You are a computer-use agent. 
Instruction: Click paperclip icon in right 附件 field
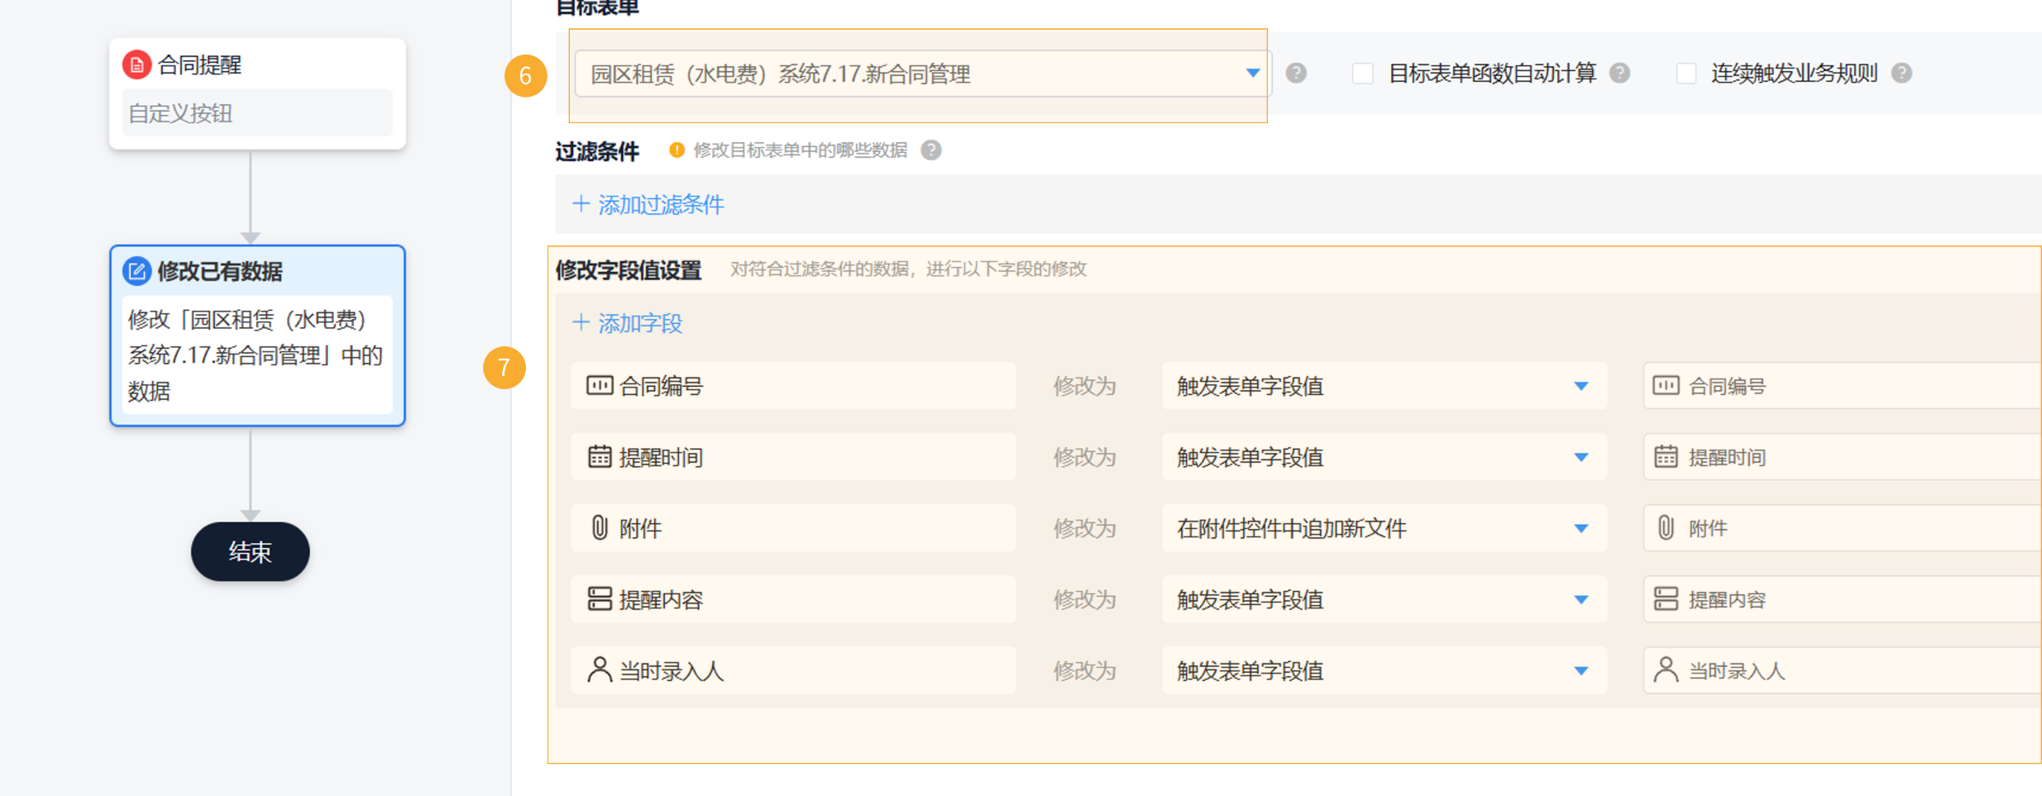tap(1666, 528)
